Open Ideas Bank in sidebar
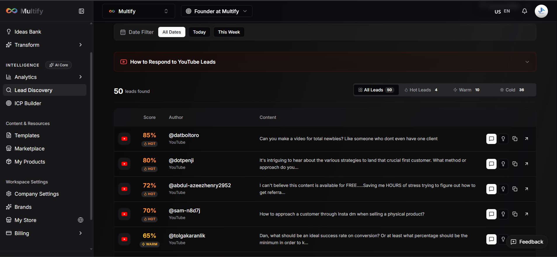 [45, 32]
